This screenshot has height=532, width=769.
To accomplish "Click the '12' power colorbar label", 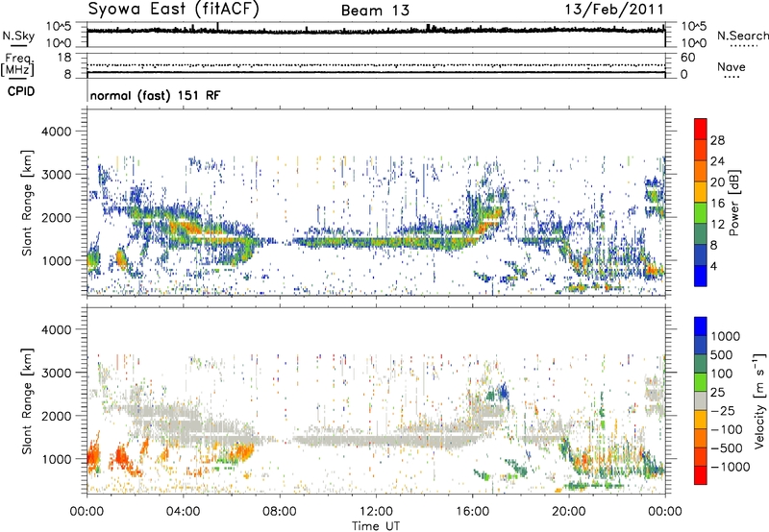I will pyautogui.click(x=717, y=225).
